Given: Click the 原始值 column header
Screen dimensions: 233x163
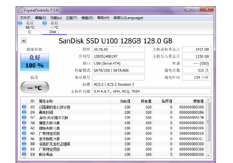Looking at the screenshot, I should coord(190,101).
